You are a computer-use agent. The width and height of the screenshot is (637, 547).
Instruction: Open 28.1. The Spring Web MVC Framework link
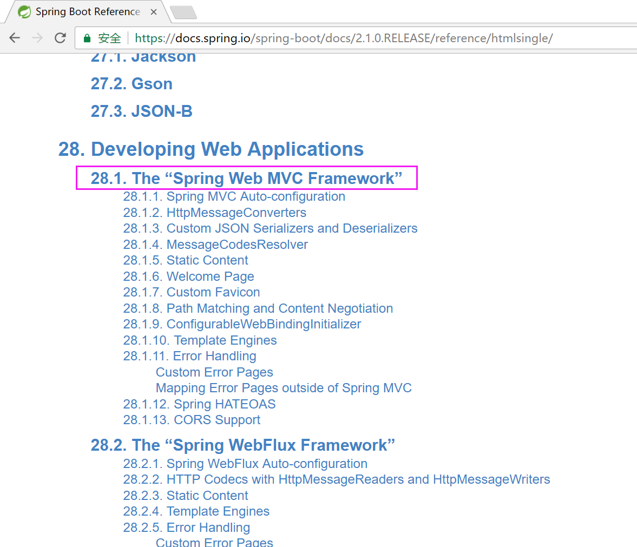pyautogui.click(x=246, y=178)
